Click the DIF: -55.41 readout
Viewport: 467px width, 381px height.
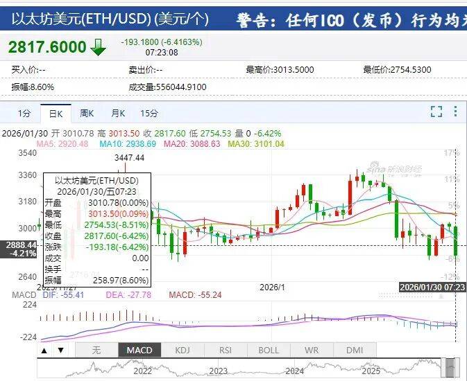pyautogui.click(x=63, y=295)
